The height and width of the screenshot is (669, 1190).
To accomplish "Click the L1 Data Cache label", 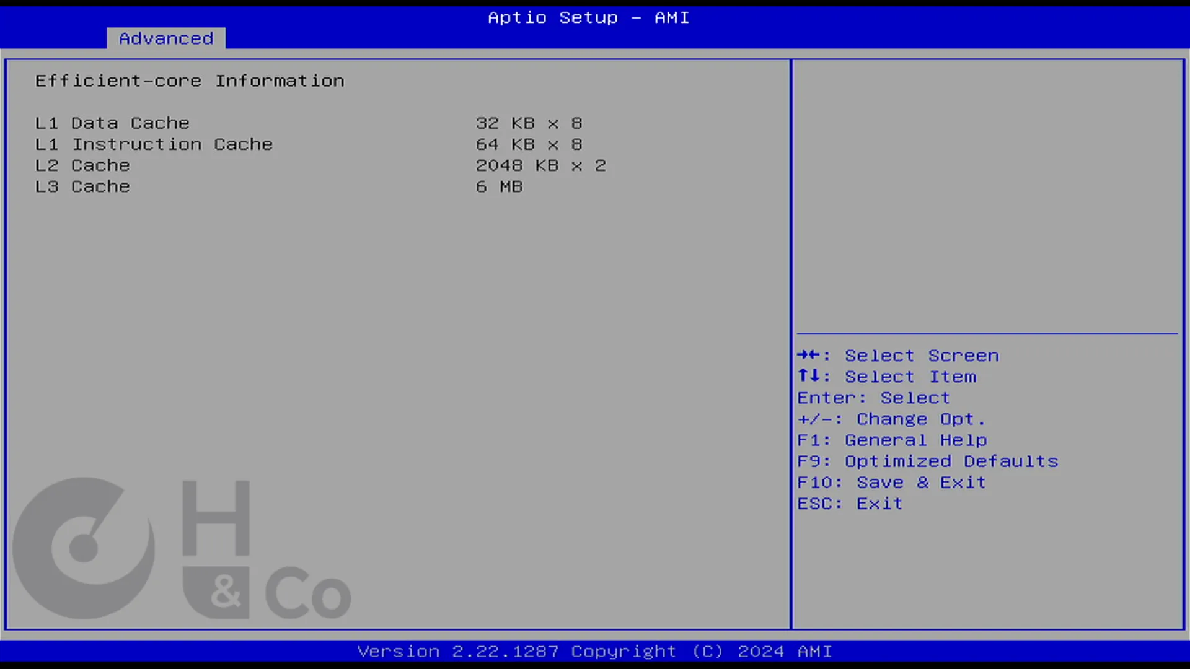I will point(112,123).
